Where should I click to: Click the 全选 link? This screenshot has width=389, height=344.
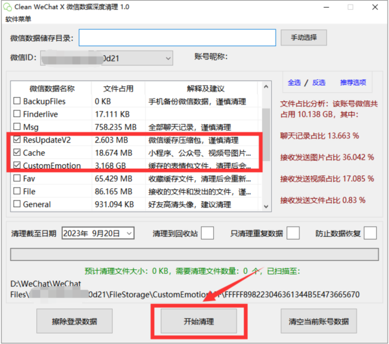294,82
